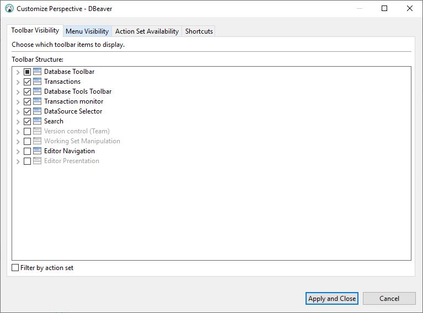Click the Editor Presentation toolbar icon

click(38, 161)
